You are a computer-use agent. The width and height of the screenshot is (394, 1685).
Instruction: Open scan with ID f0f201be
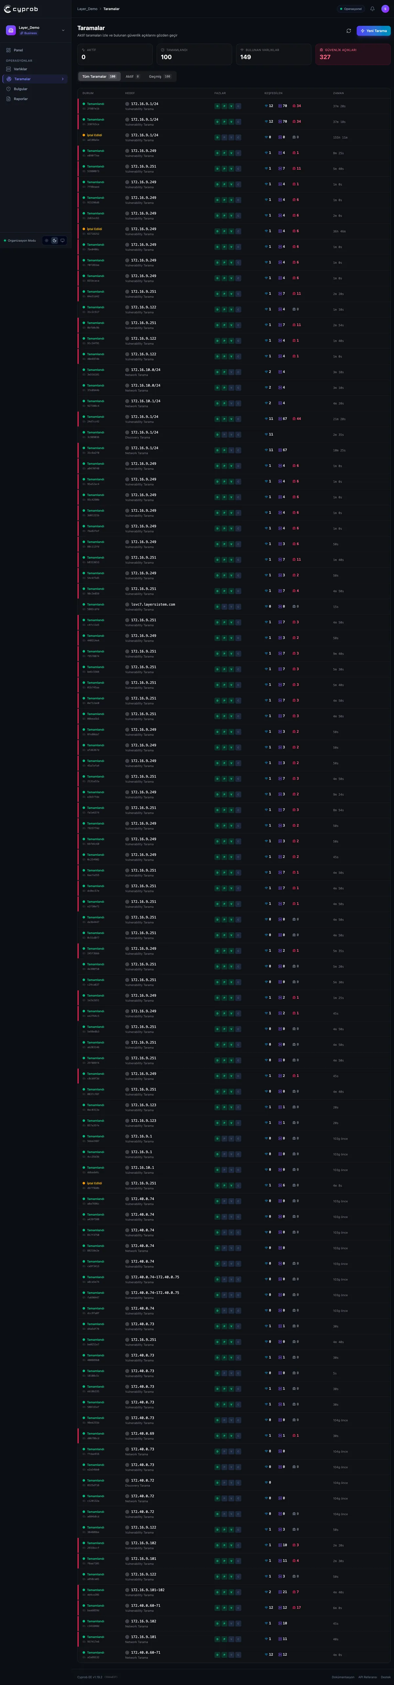coord(234,263)
